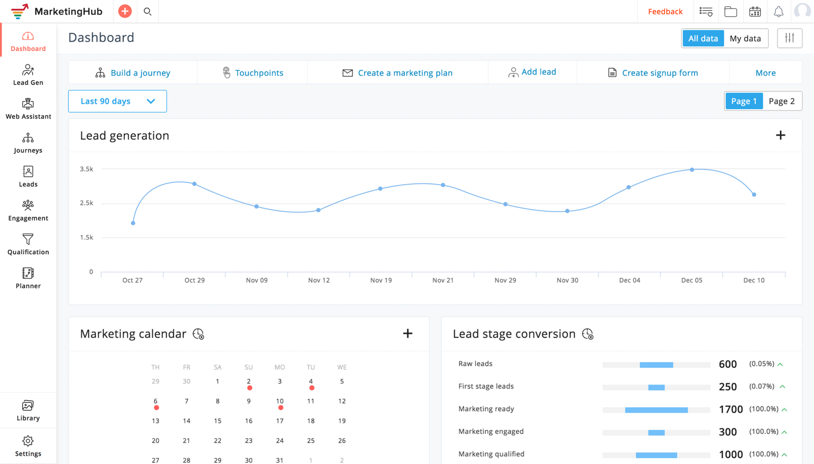Click Create a marketing plan
The image size is (814, 464).
pyautogui.click(x=398, y=73)
